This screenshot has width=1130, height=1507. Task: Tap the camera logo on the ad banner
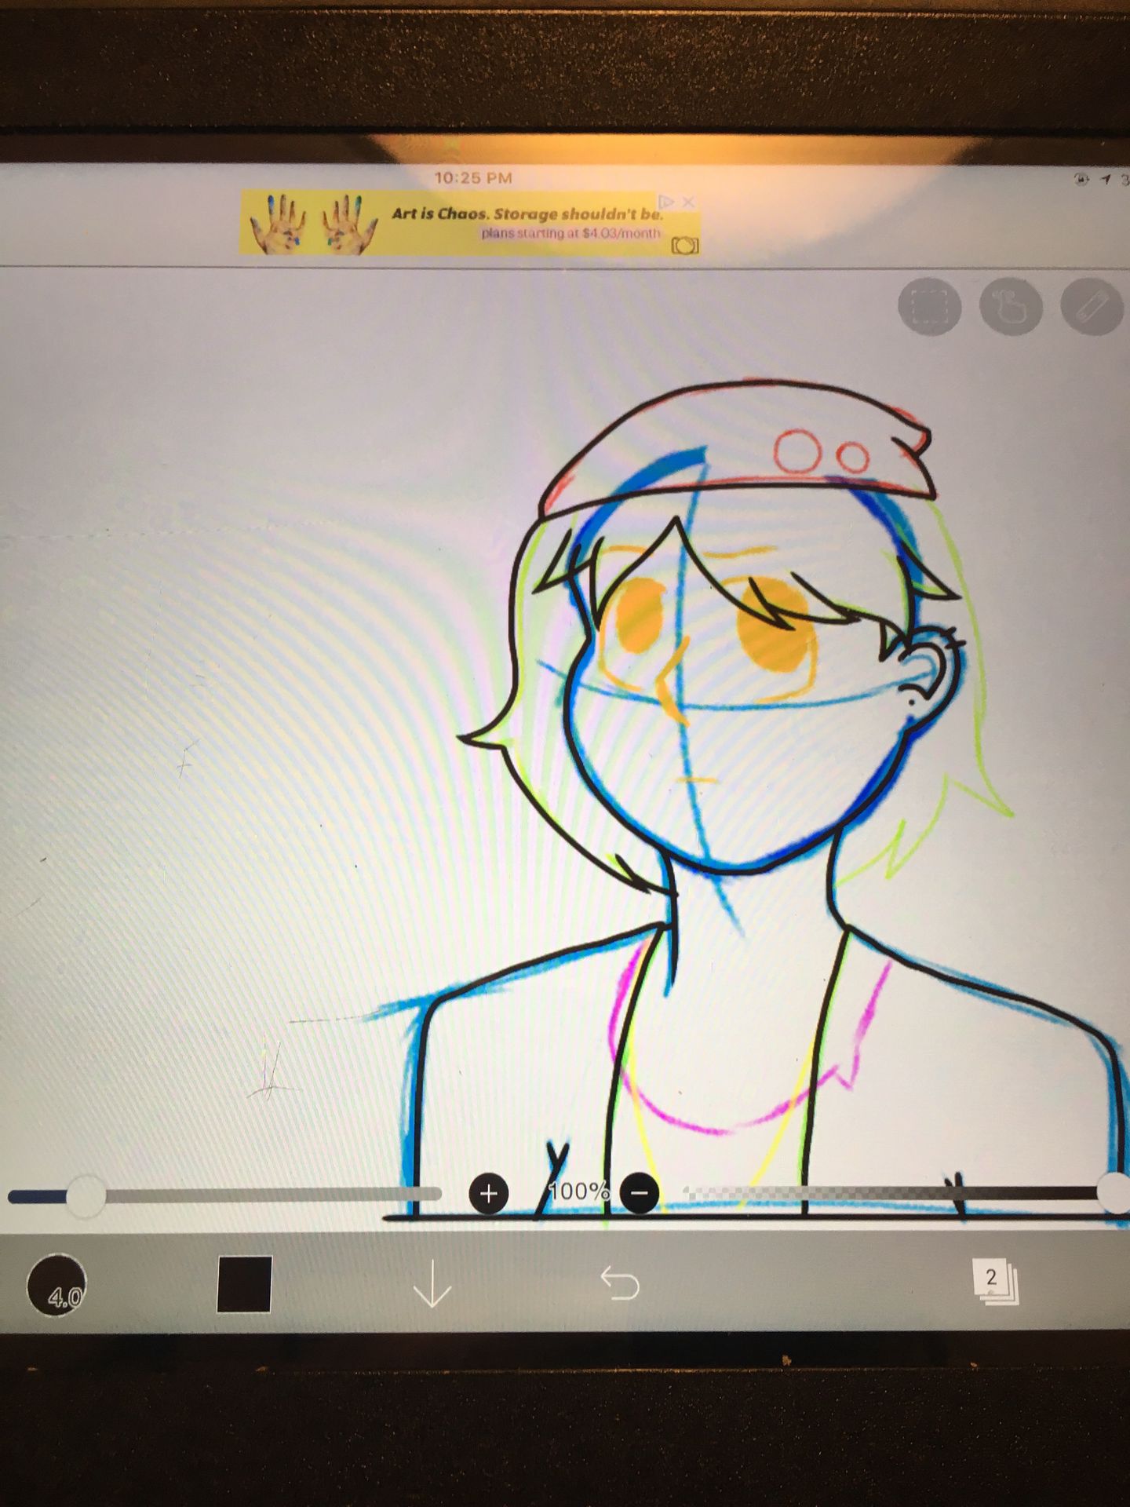684,246
